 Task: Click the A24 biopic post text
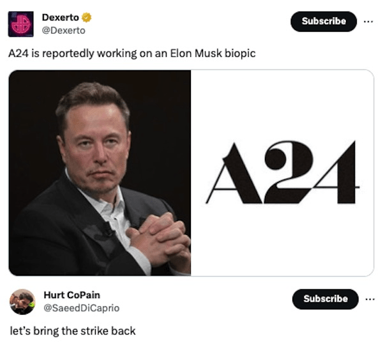[131, 54]
